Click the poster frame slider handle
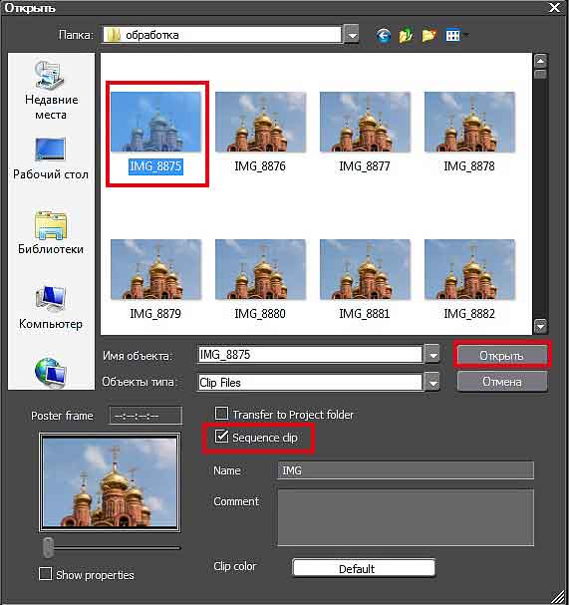569x605 pixels. (48, 547)
